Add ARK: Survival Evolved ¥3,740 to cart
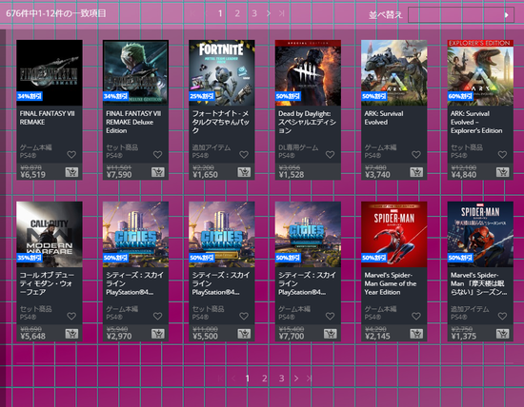 [x=416, y=172]
